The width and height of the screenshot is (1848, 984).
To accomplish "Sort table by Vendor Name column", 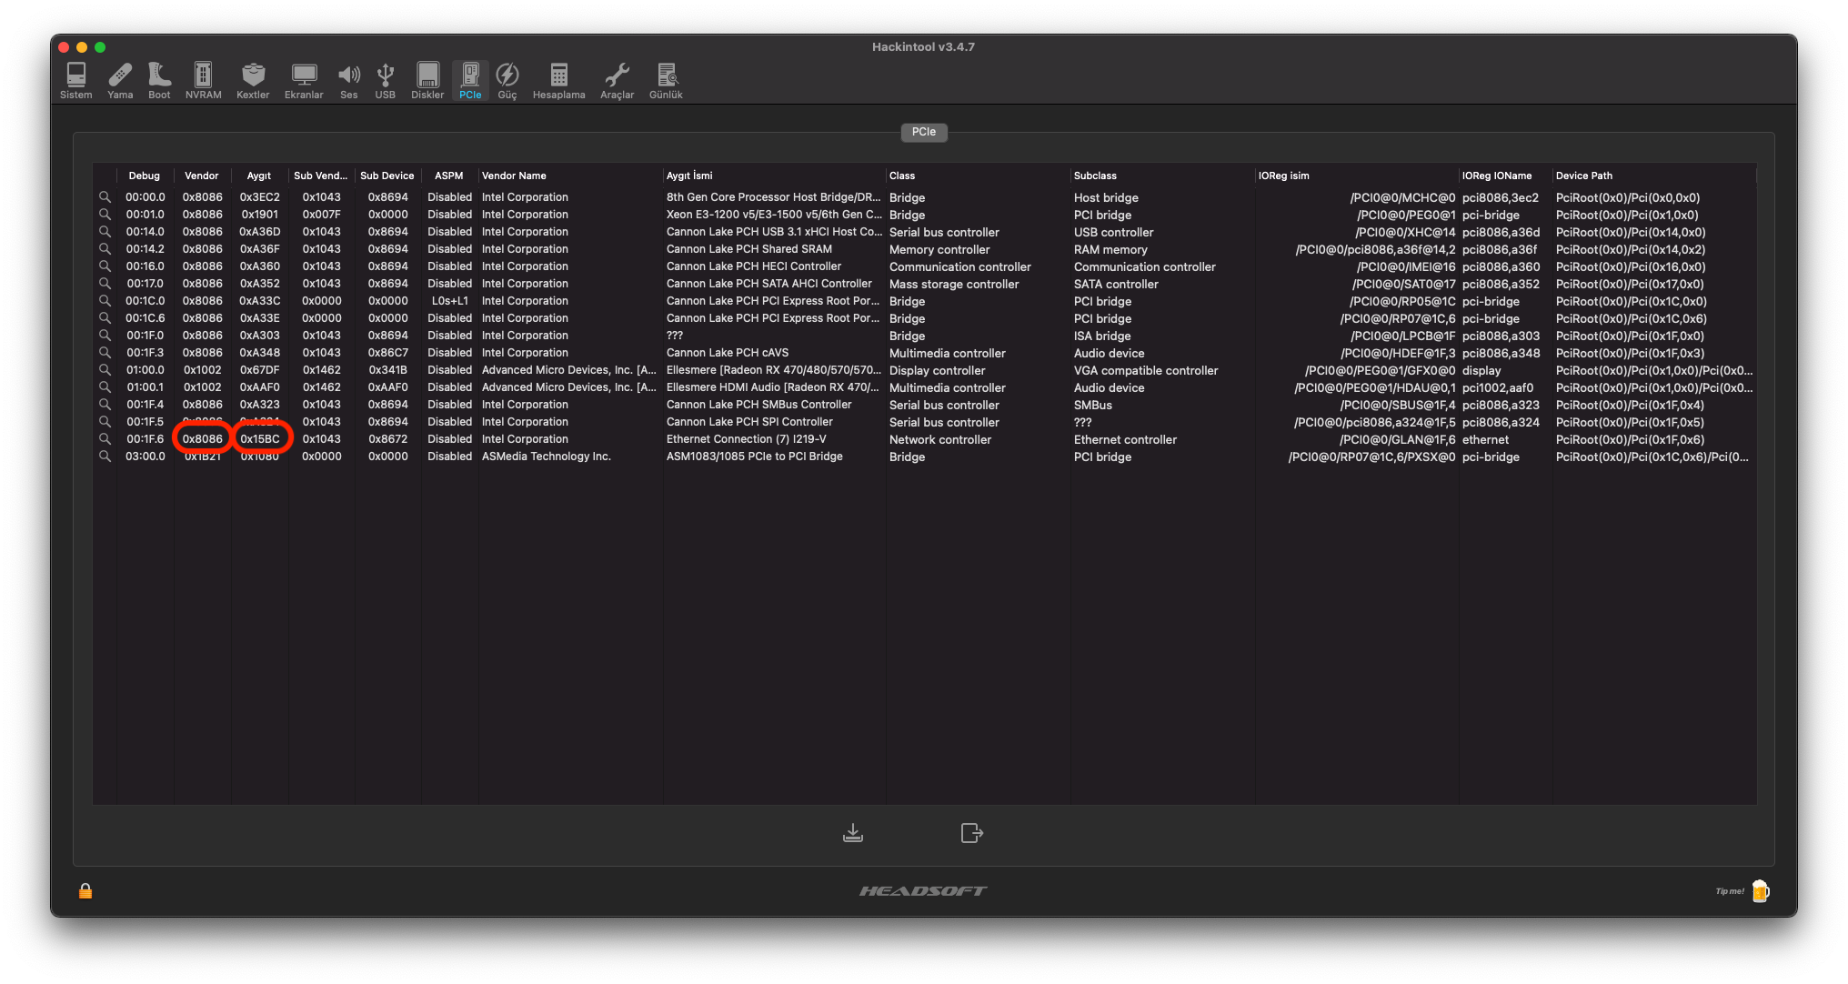I will click(x=514, y=176).
